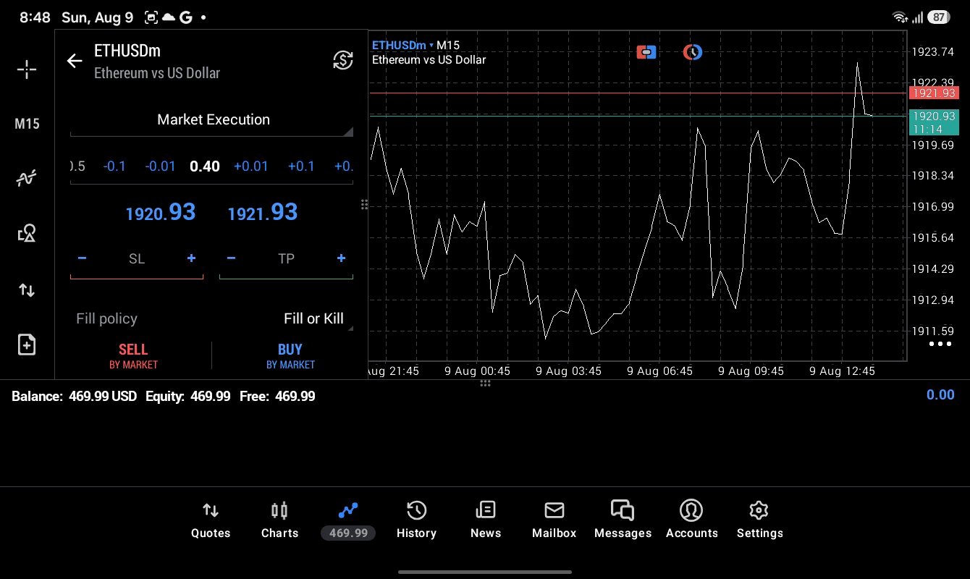Open the indicators icon in sidebar
The image size is (970, 579).
tap(27, 178)
